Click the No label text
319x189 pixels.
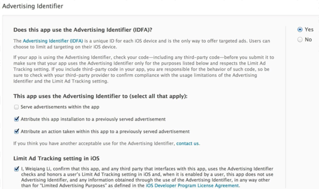tap(308, 39)
